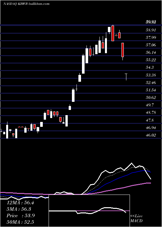The height and width of the screenshot is (227, 162).
Task: Select the 46.94 price level label
Action: pyautogui.click(x=151, y=128)
